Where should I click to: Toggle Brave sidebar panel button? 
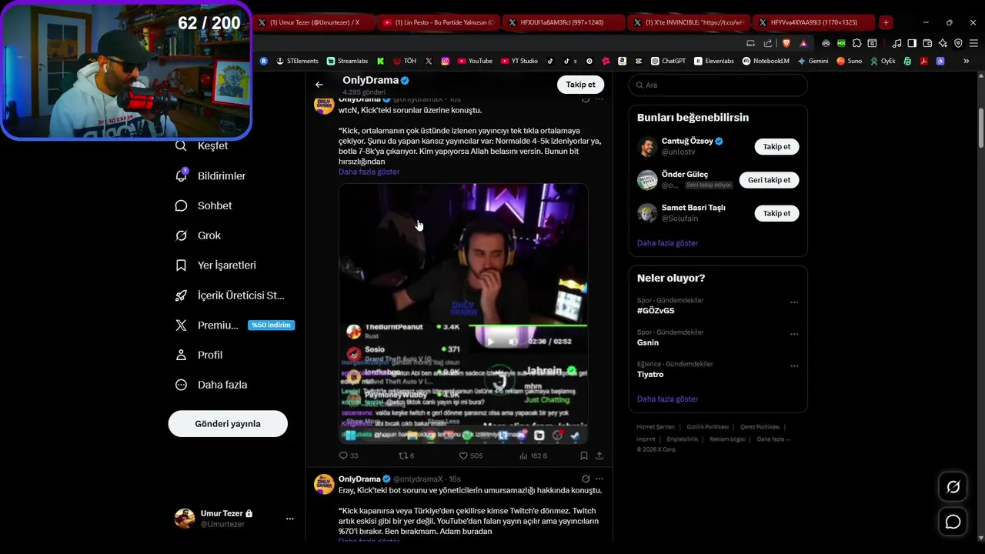click(912, 43)
